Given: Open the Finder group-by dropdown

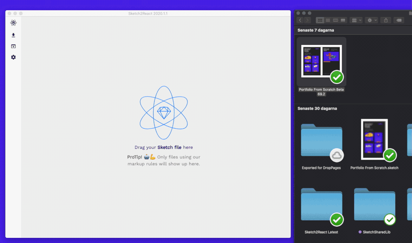Looking at the screenshot, I should point(356,20).
